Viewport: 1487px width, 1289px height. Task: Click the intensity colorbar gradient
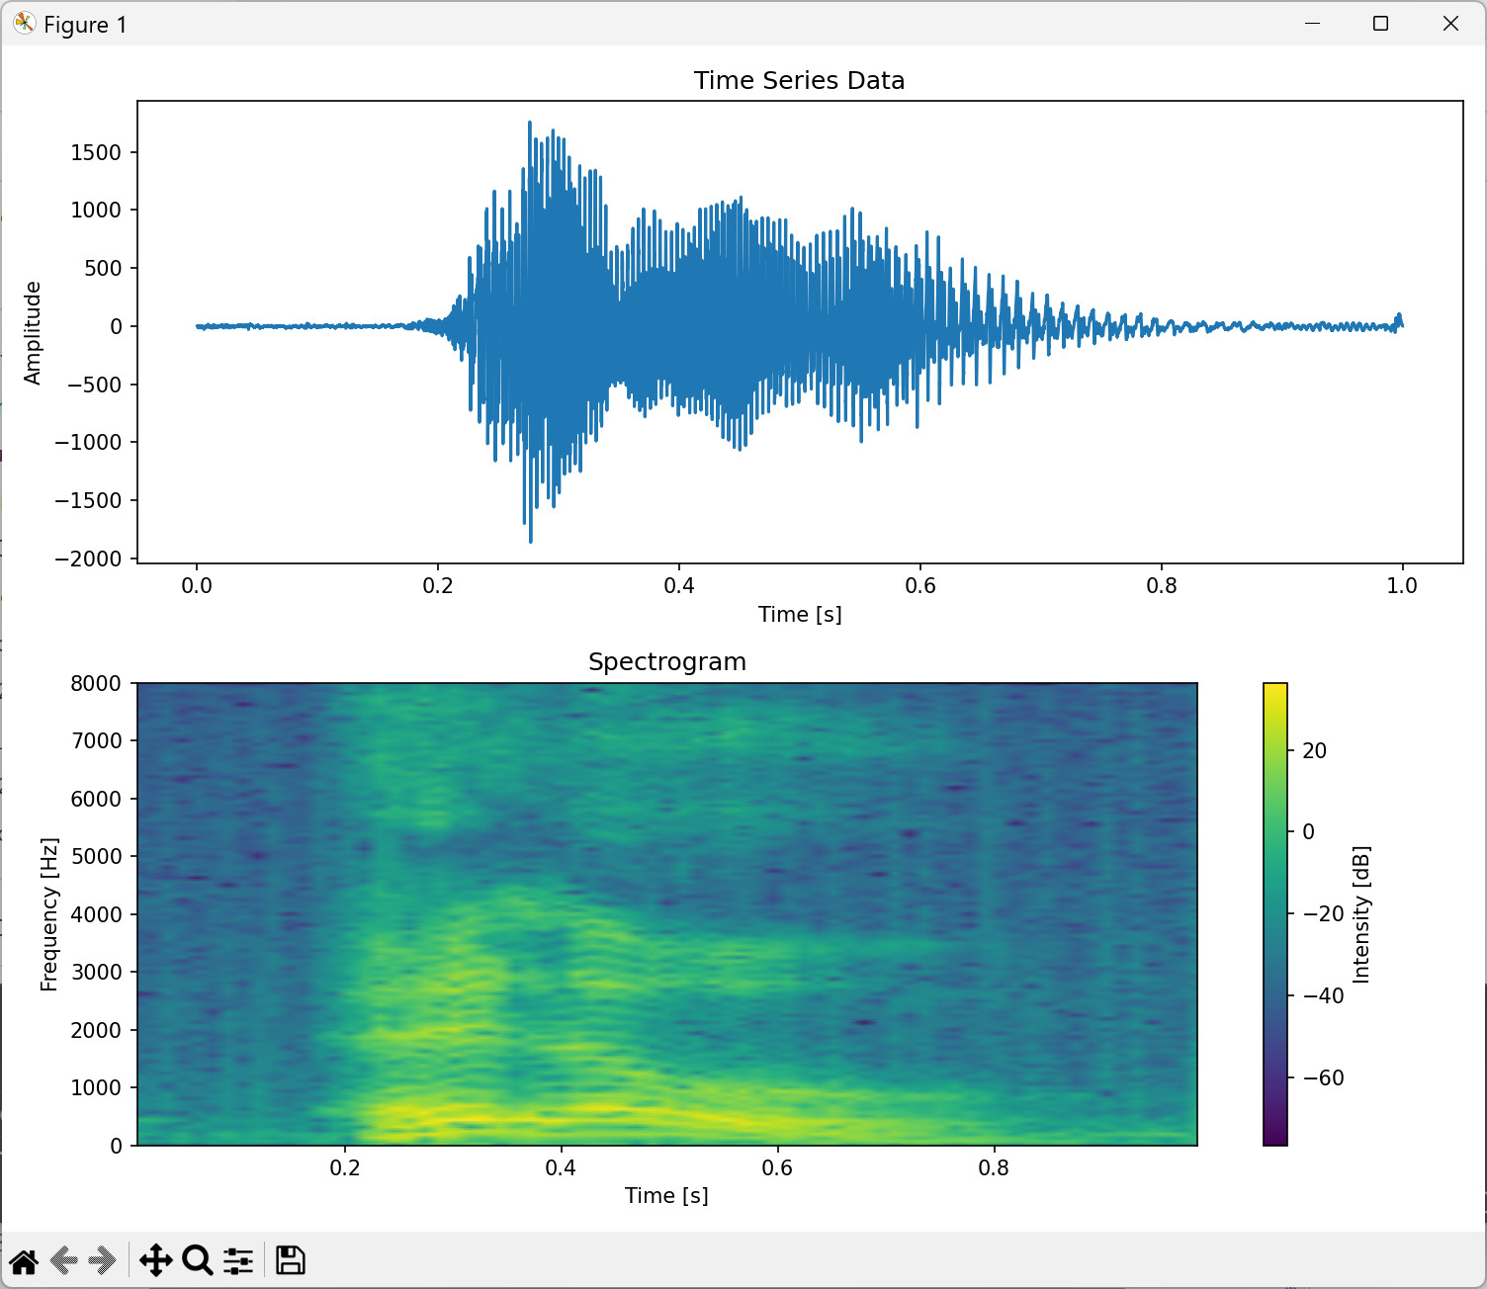(x=1275, y=914)
